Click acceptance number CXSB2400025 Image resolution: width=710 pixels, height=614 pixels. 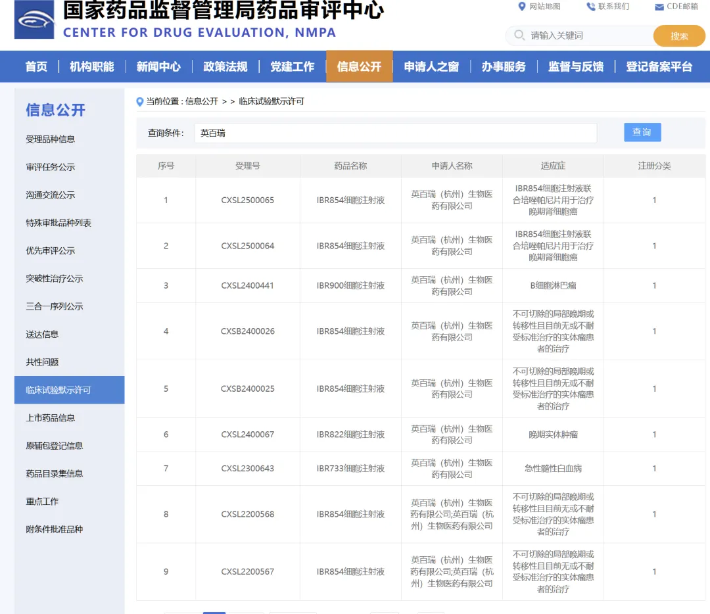(x=248, y=389)
